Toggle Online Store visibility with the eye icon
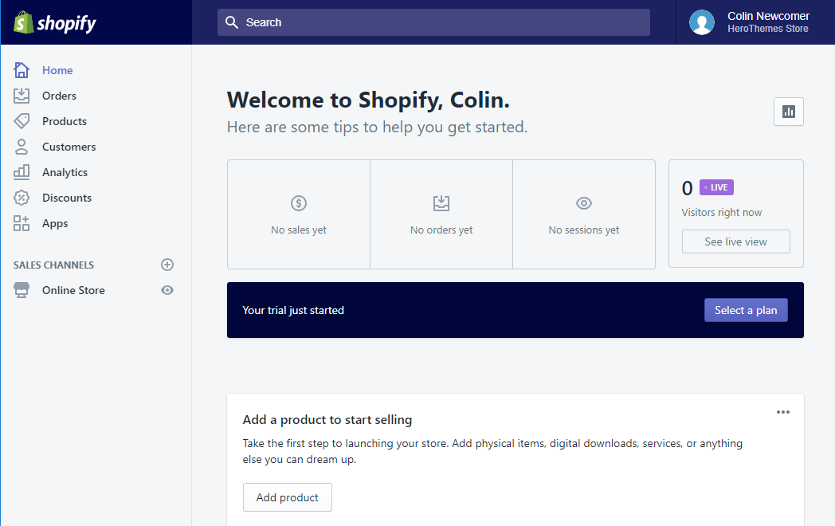Screen dimensions: 835x526 coord(167,290)
